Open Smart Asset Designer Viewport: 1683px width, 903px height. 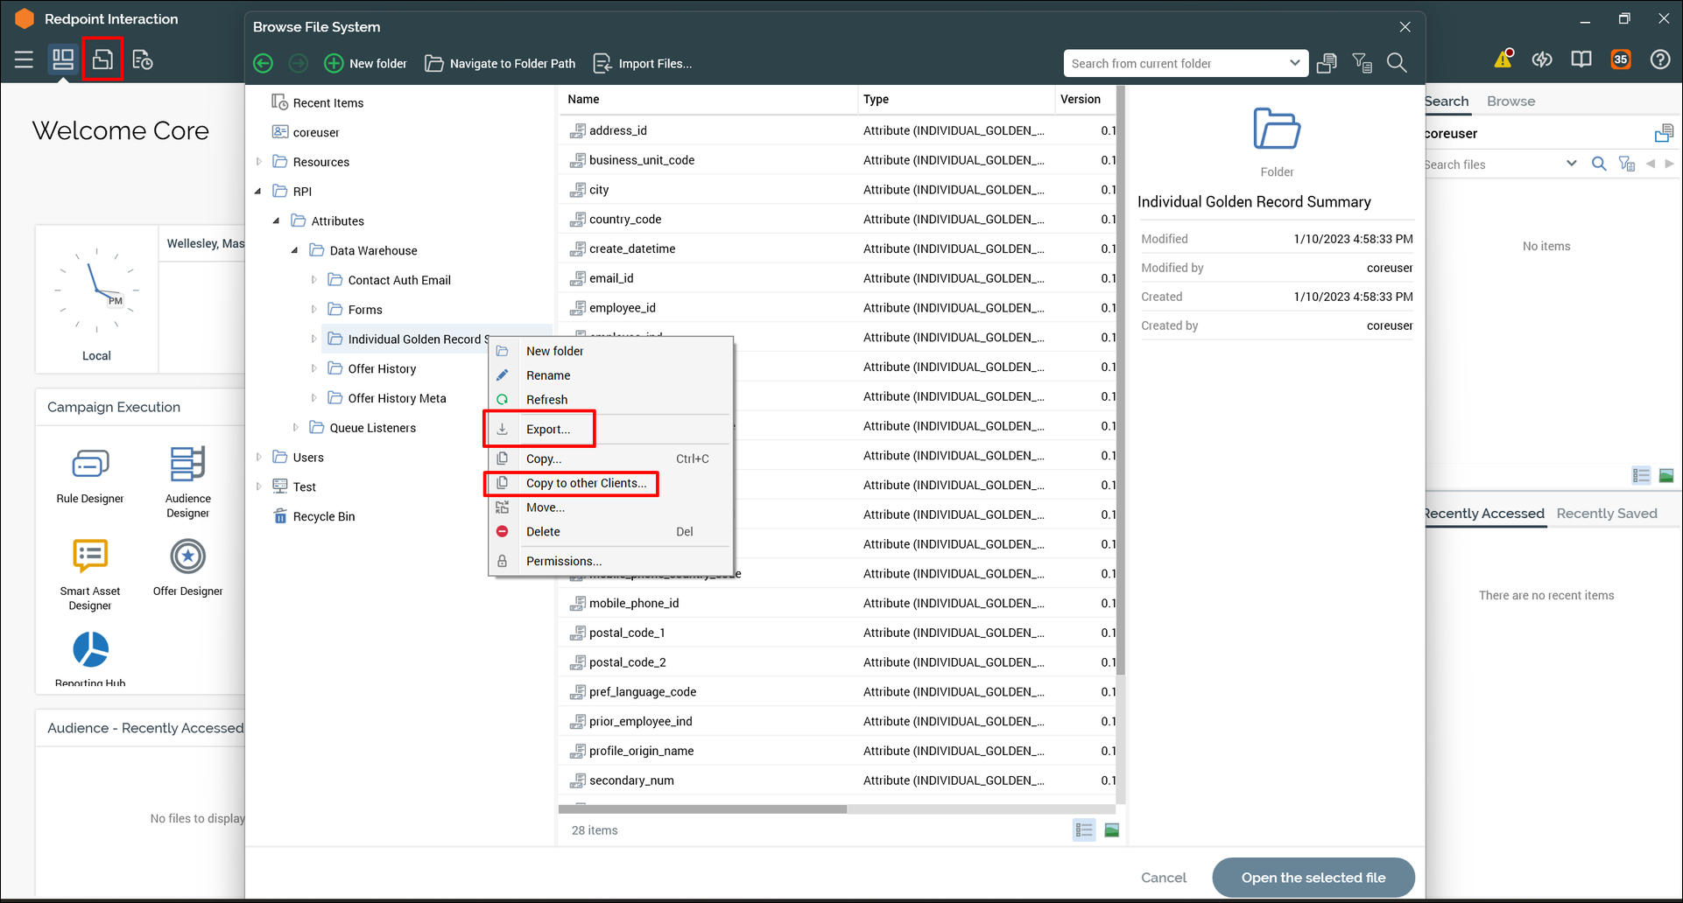point(90,556)
